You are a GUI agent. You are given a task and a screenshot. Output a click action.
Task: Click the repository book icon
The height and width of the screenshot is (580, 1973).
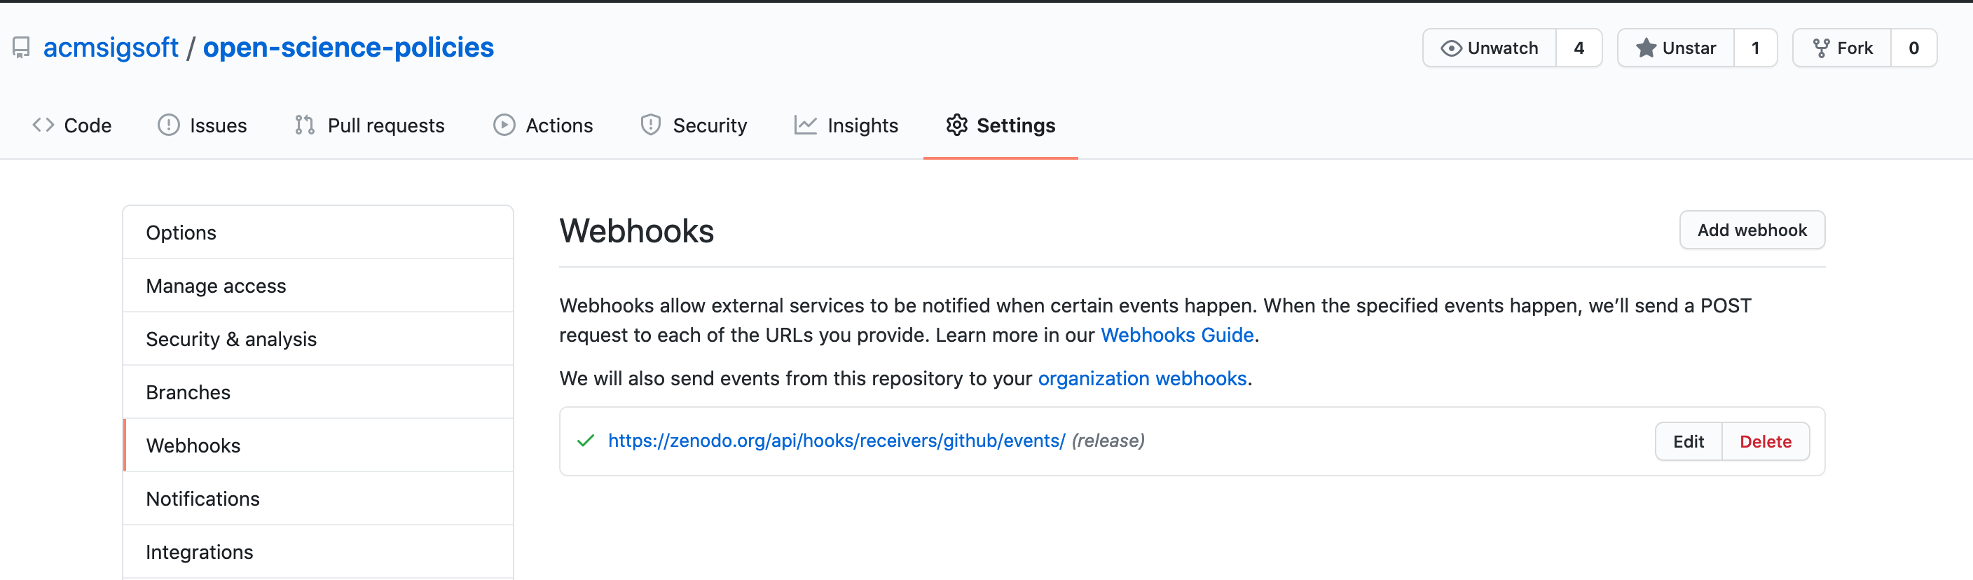click(21, 48)
